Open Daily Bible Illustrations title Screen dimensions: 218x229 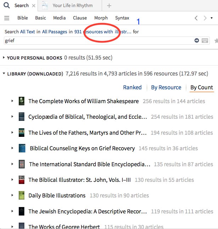pos(57,195)
